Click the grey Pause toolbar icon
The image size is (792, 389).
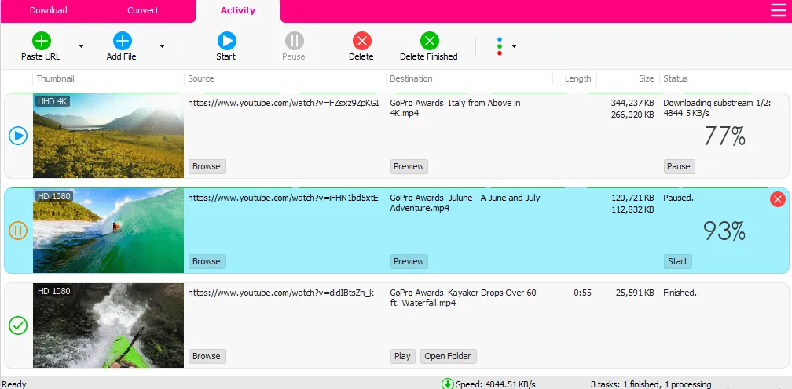tap(295, 41)
